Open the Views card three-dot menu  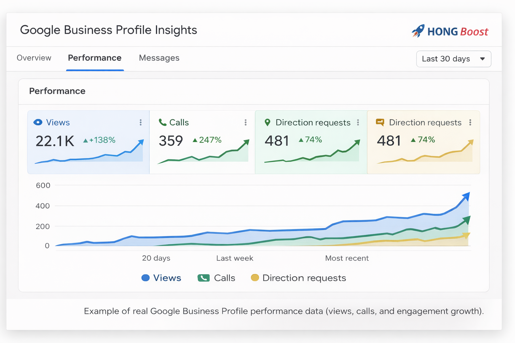pyautogui.click(x=140, y=123)
